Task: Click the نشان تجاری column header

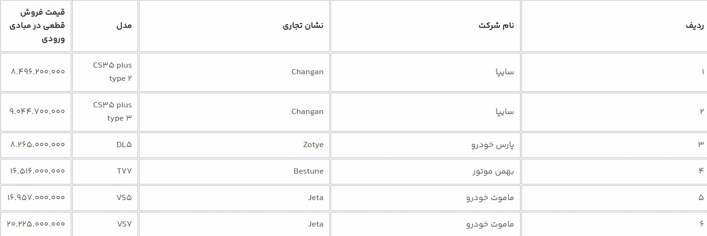Action: [x=303, y=26]
